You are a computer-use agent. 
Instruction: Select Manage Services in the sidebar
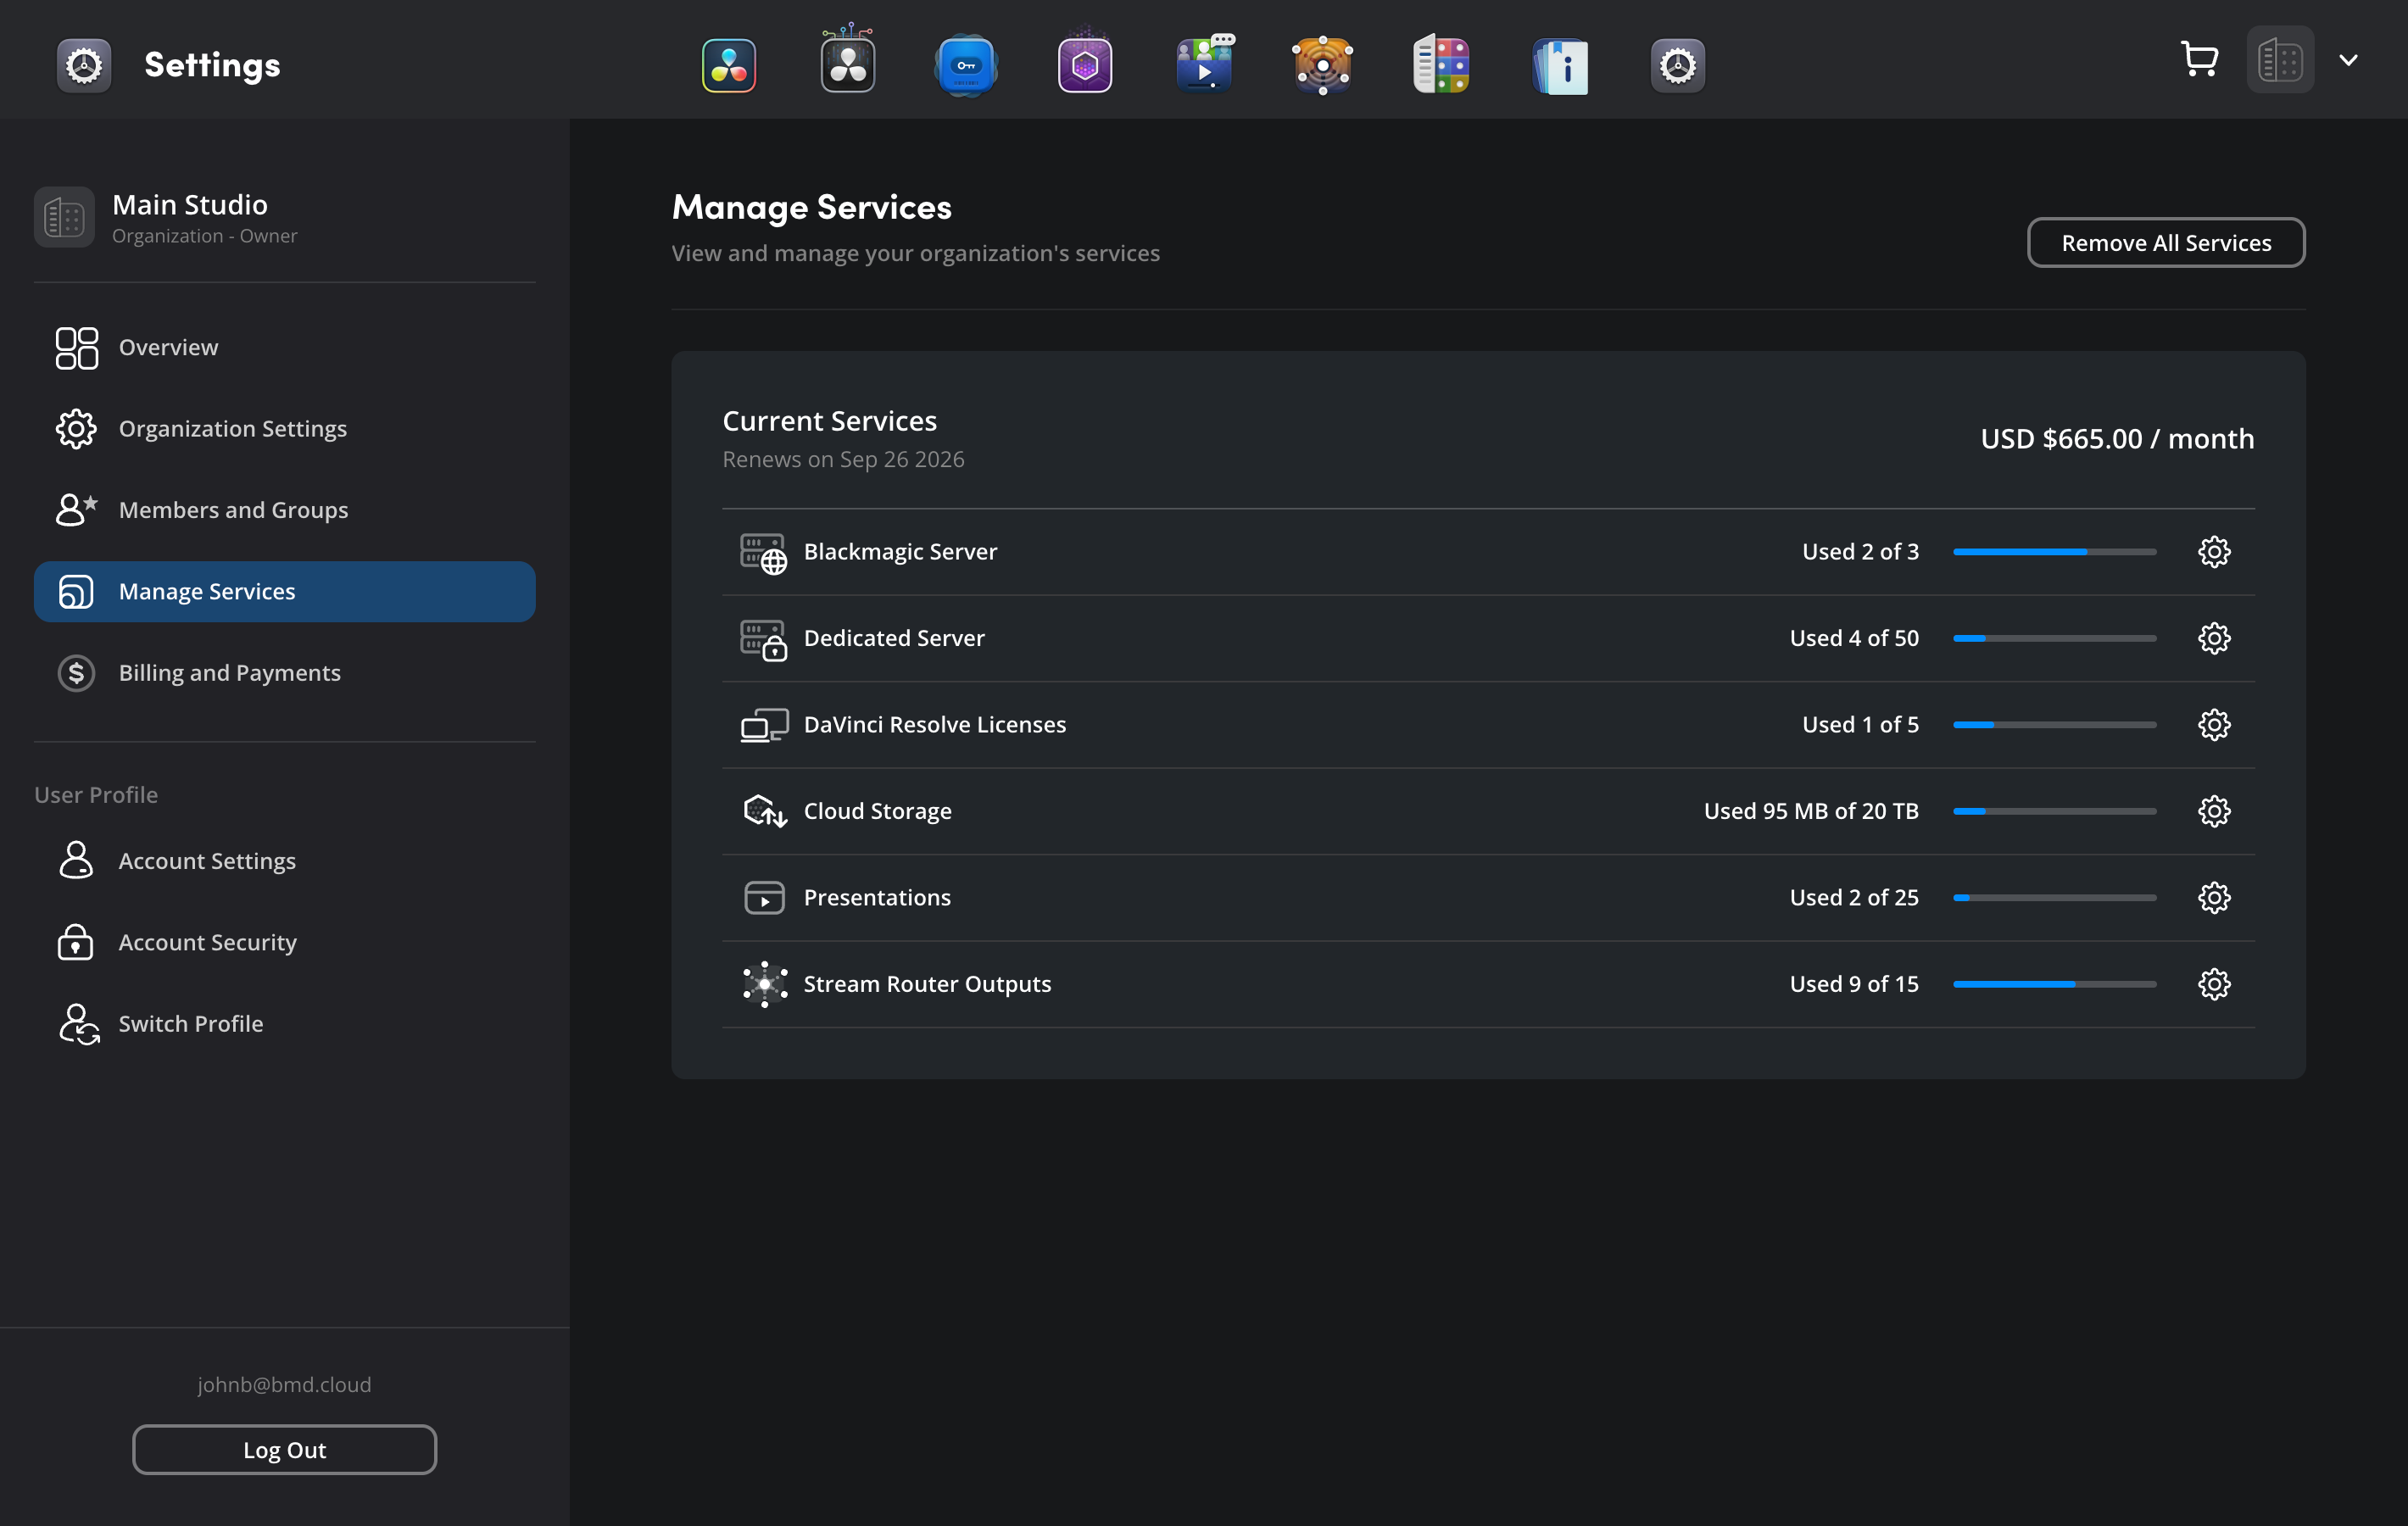[x=285, y=592]
